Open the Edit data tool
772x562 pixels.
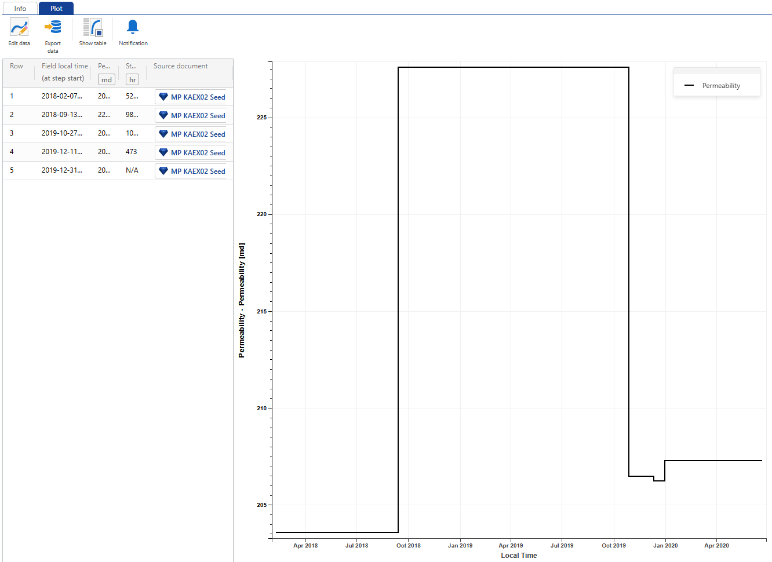coord(19,32)
